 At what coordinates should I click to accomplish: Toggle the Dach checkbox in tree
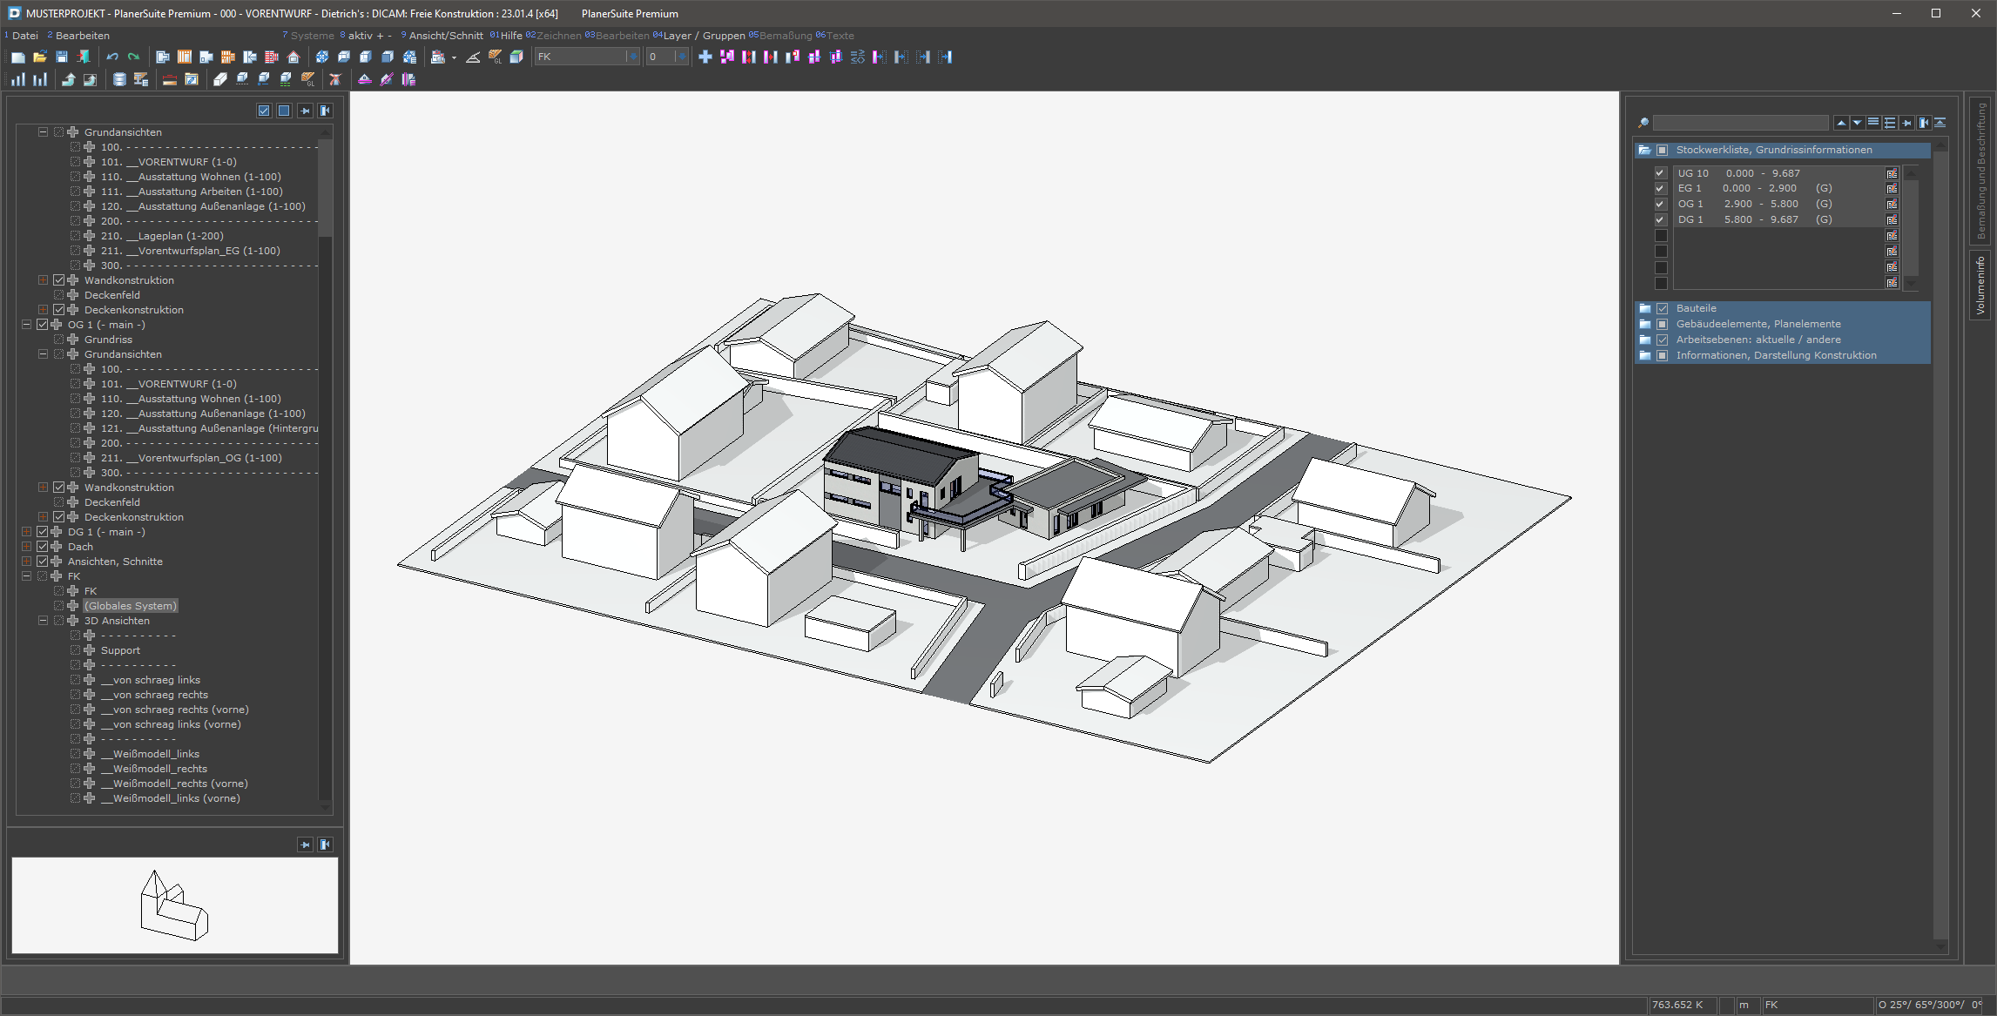(x=42, y=547)
